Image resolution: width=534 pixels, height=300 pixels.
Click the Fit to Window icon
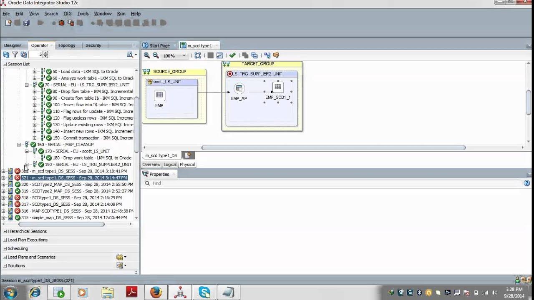click(x=198, y=55)
